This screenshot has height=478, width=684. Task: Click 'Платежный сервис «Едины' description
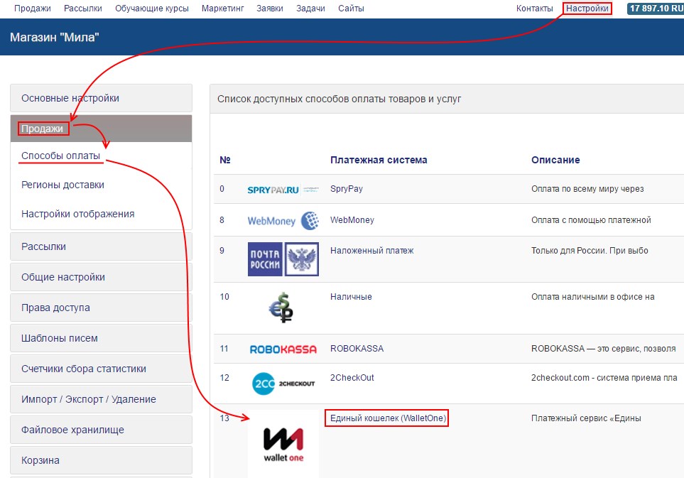[586, 418]
